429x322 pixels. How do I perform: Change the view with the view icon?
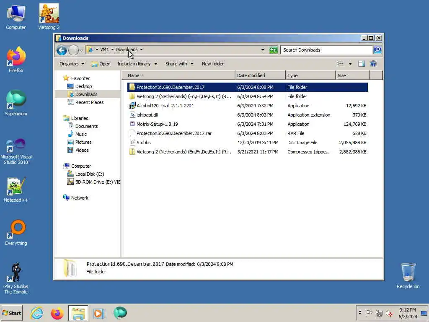coord(340,64)
